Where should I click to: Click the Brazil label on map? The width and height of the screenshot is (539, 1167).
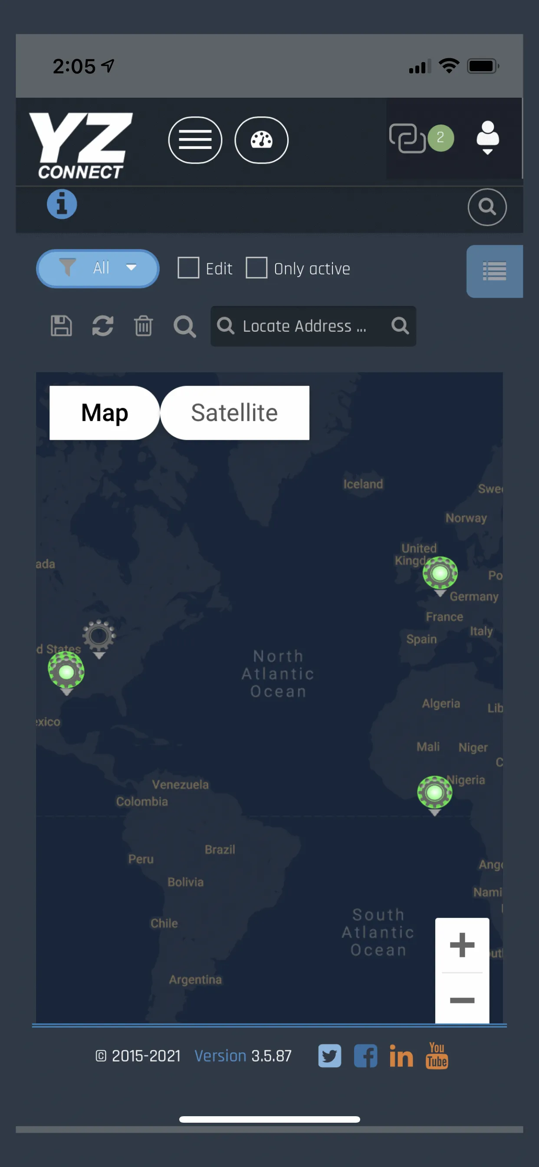point(220,850)
